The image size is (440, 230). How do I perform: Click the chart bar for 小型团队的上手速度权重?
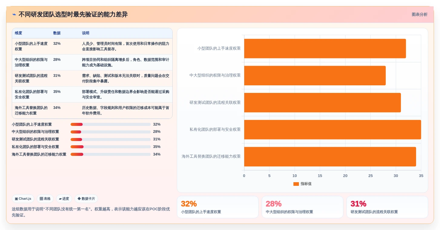(325, 48)
